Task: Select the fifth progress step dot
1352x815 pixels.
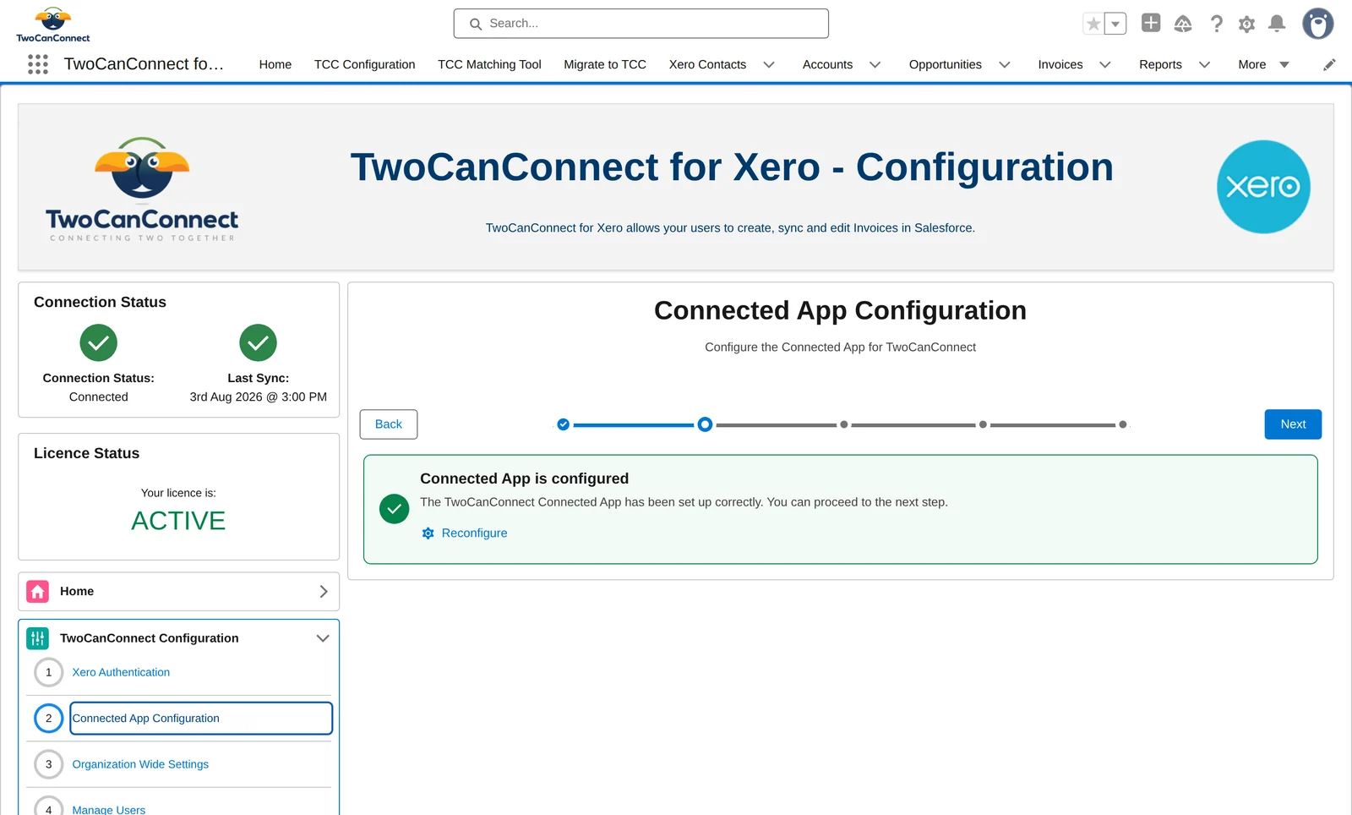Action: coord(1122,424)
